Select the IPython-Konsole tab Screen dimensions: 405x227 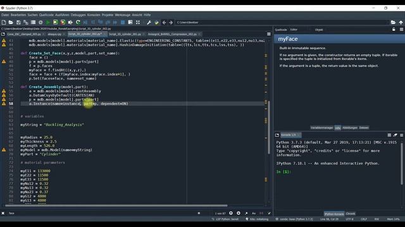[x=334, y=214]
